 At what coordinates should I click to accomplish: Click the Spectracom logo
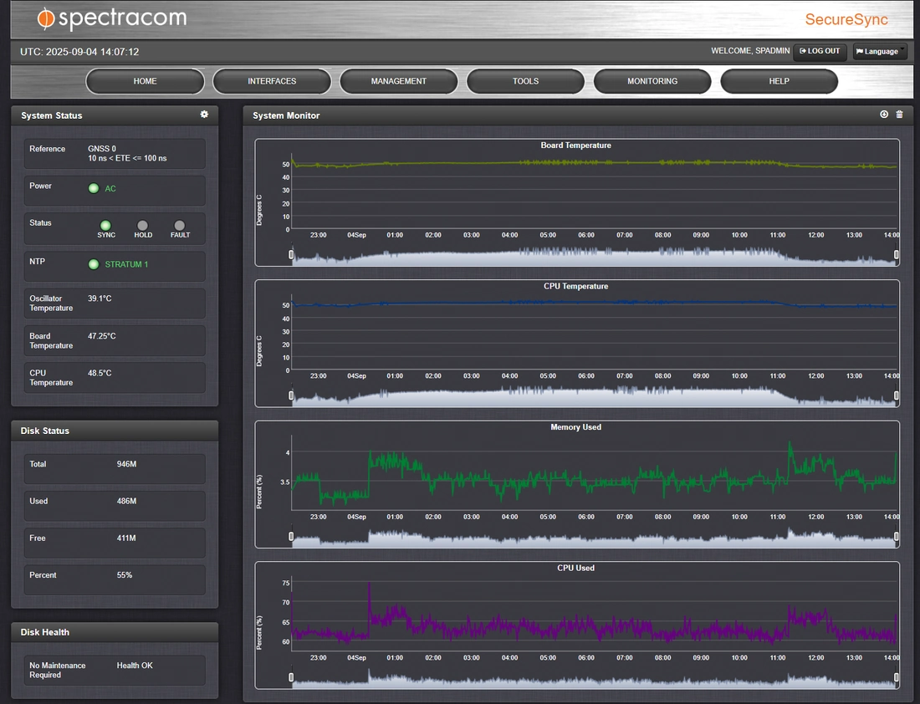tap(111, 18)
